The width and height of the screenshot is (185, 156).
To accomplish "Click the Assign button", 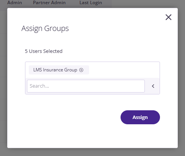I will pos(140,117).
